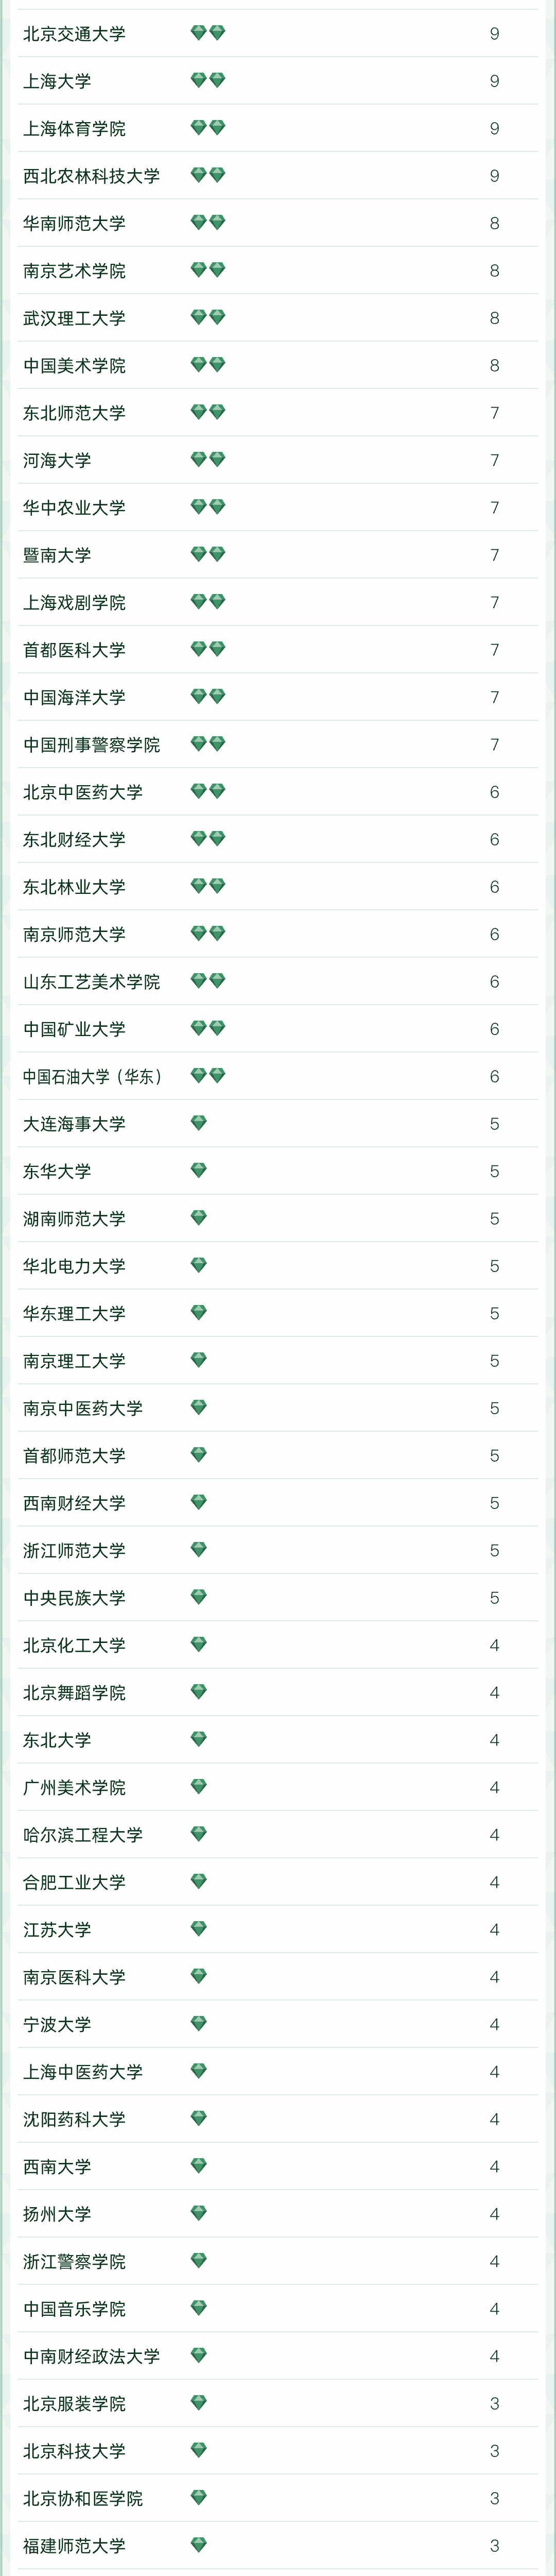
Task: Click the number 3 beside 北京协和医学院
Action: click(x=494, y=2498)
